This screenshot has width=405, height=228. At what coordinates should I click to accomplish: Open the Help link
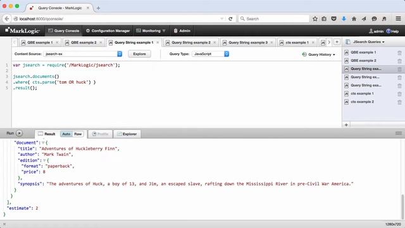tap(392, 31)
